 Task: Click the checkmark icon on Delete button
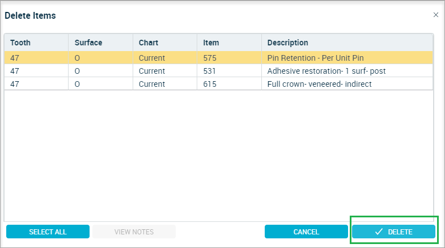click(379, 232)
